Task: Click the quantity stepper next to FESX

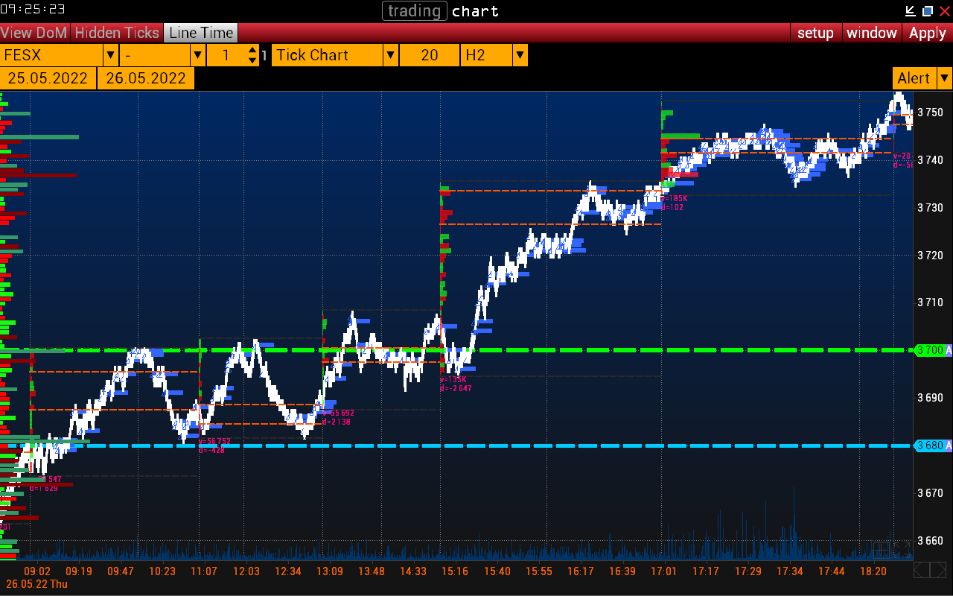Action: [253, 55]
